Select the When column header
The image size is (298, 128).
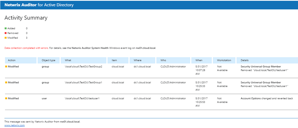(x=199, y=60)
